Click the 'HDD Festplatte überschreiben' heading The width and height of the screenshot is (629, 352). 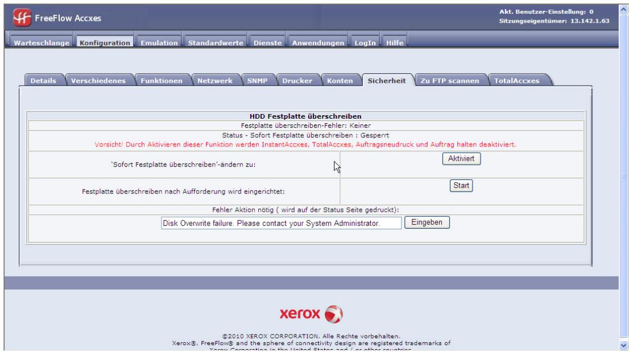click(x=305, y=116)
